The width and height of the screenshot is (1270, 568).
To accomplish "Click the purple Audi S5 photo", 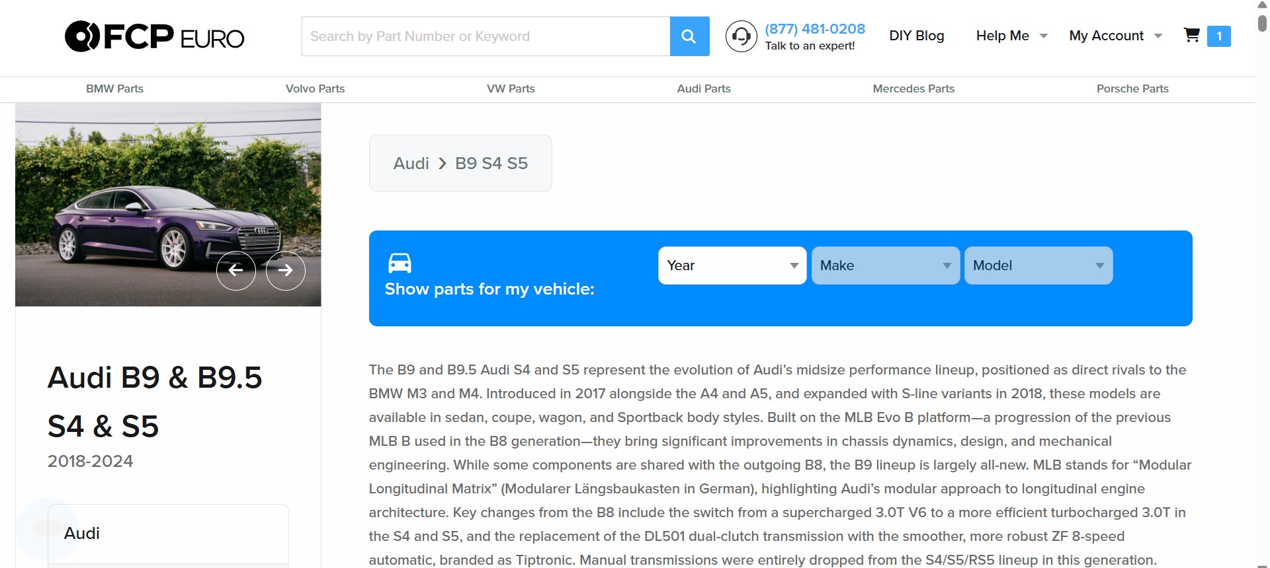I will tap(168, 205).
